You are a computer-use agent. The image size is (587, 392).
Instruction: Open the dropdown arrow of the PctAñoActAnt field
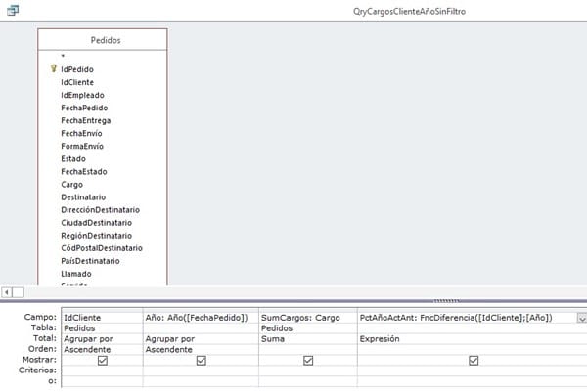pyautogui.click(x=582, y=318)
